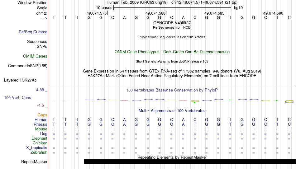The image size is (296, 169).
Task: Click position marker 49,674,590
Action: tap(273, 13)
